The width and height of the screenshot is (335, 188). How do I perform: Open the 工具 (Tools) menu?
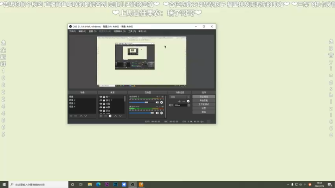pos(132,31)
